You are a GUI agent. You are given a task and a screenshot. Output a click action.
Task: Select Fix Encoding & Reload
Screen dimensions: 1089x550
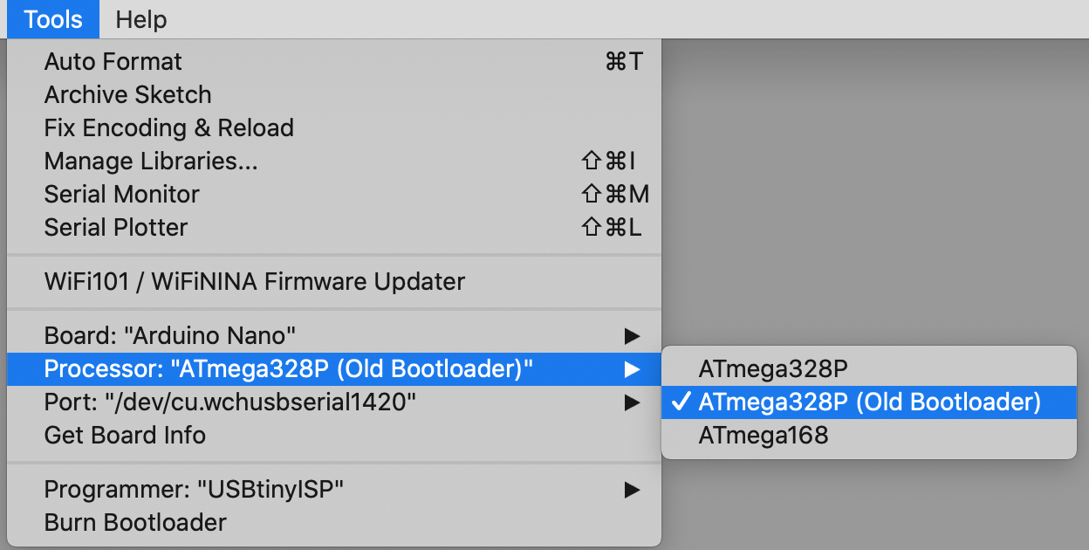point(334,128)
